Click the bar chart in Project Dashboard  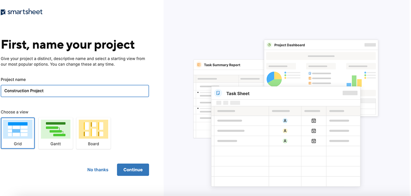354,81
